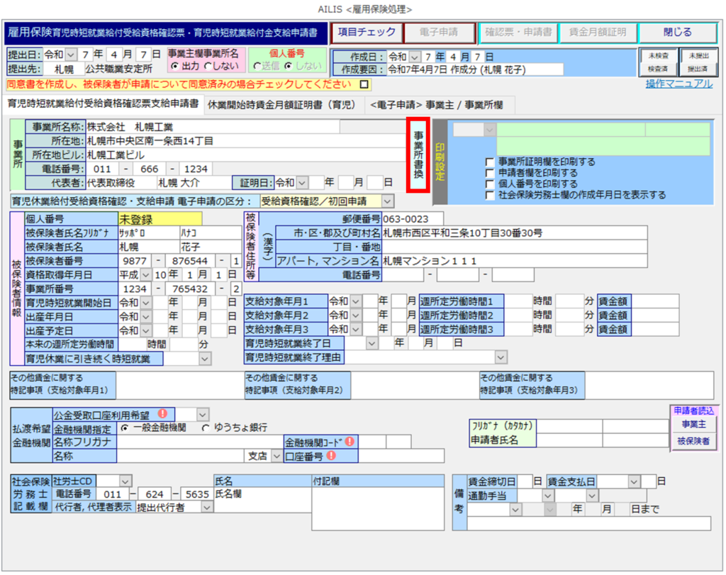Click the warning icon beside 公金受取口座利用希望
This screenshot has height=575, width=726.
(162, 414)
